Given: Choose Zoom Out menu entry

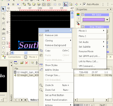Looking at the screenshot, I should tap(56, 90).
